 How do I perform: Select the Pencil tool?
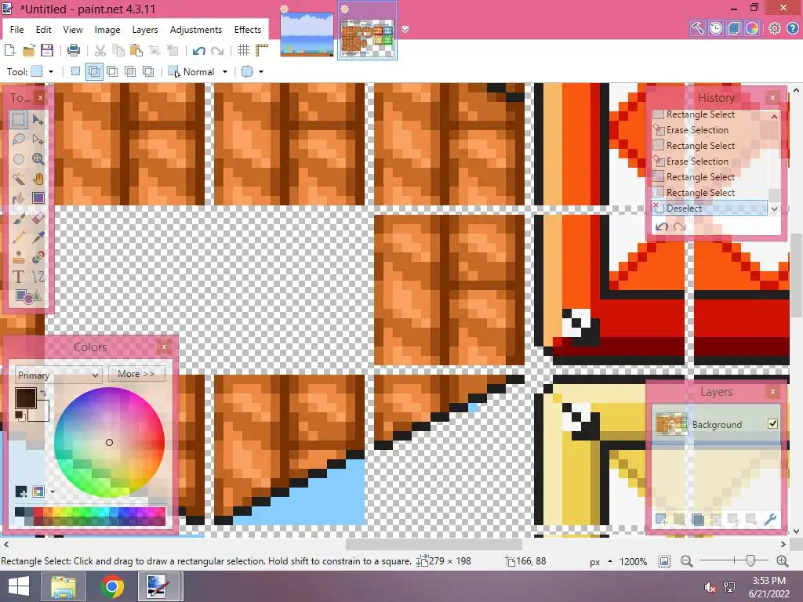(19, 238)
